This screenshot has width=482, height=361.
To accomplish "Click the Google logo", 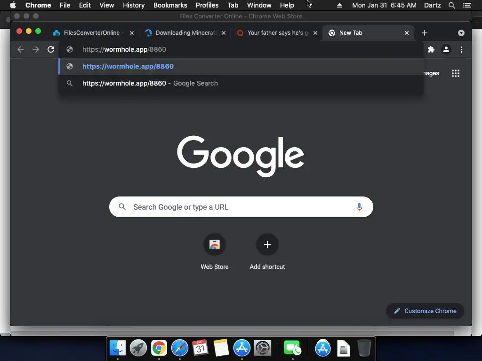I will [x=241, y=156].
